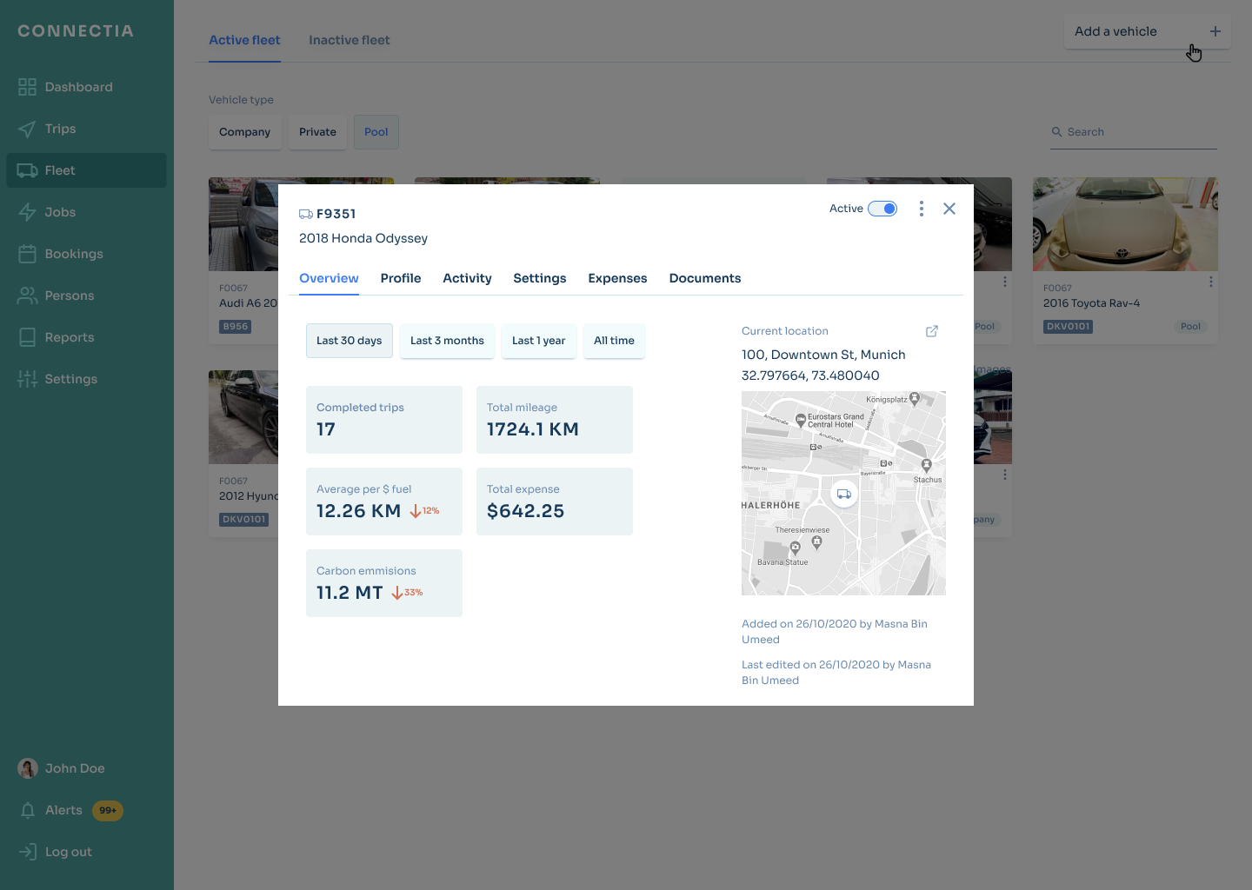Switch to the Activity tab
The width and height of the screenshot is (1252, 890).
click(x=467, y=278)
